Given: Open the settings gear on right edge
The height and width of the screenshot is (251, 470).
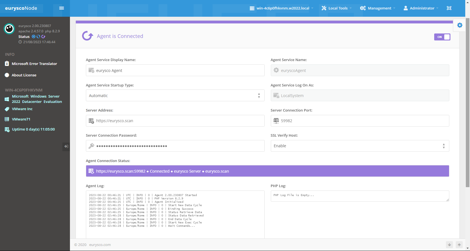Looking at the screenshot, I should (460, 25).
